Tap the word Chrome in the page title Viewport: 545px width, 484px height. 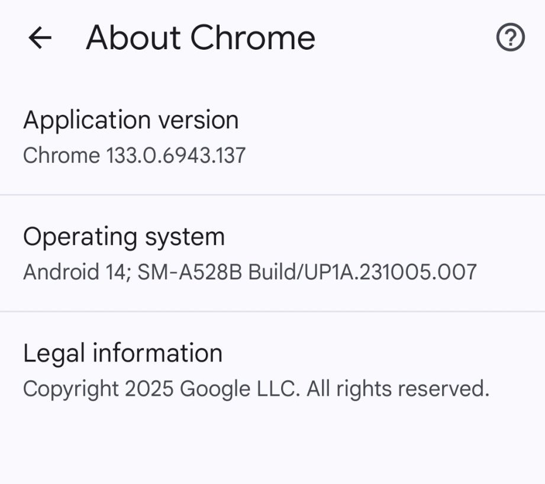point(253,38)
